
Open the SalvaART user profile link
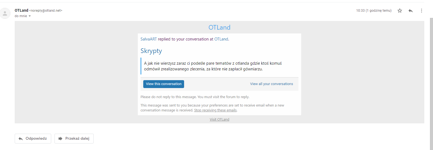click(149, 39)
